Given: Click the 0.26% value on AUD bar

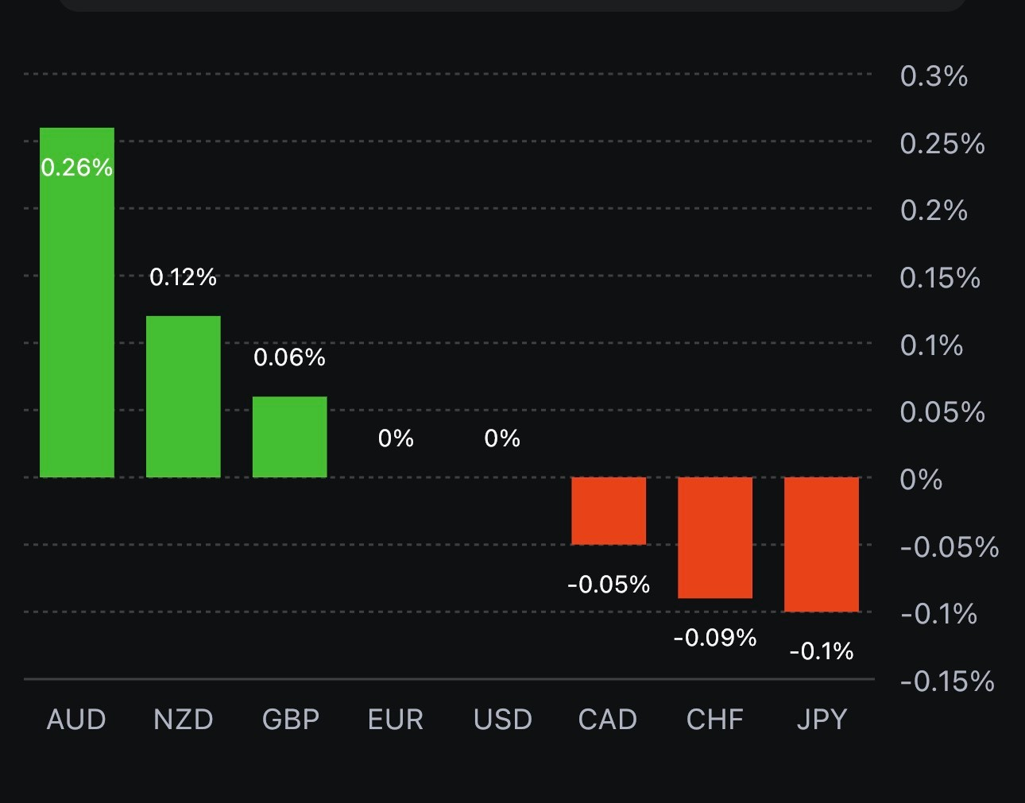Looking at the screenshot, I should (x=76, y=168).
